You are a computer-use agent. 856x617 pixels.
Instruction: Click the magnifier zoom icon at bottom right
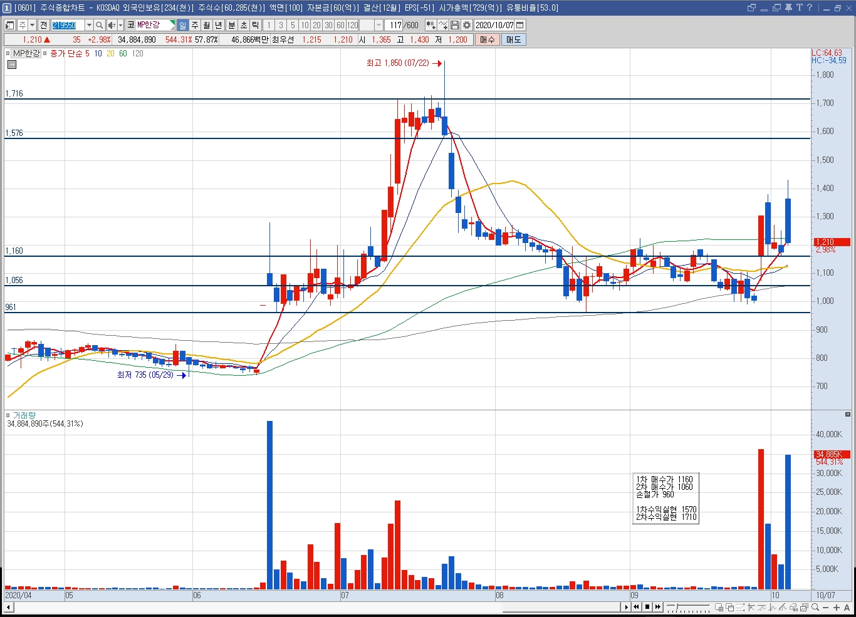tap(815, 607)
